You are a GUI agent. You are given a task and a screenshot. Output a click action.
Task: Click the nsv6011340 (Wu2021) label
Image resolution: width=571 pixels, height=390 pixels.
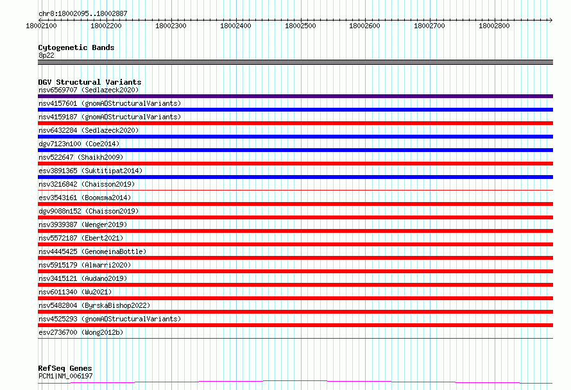75,292
